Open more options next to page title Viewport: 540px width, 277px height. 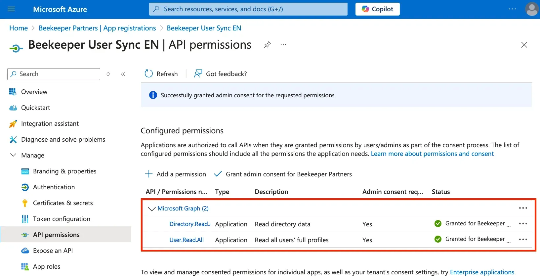[283, 45]
